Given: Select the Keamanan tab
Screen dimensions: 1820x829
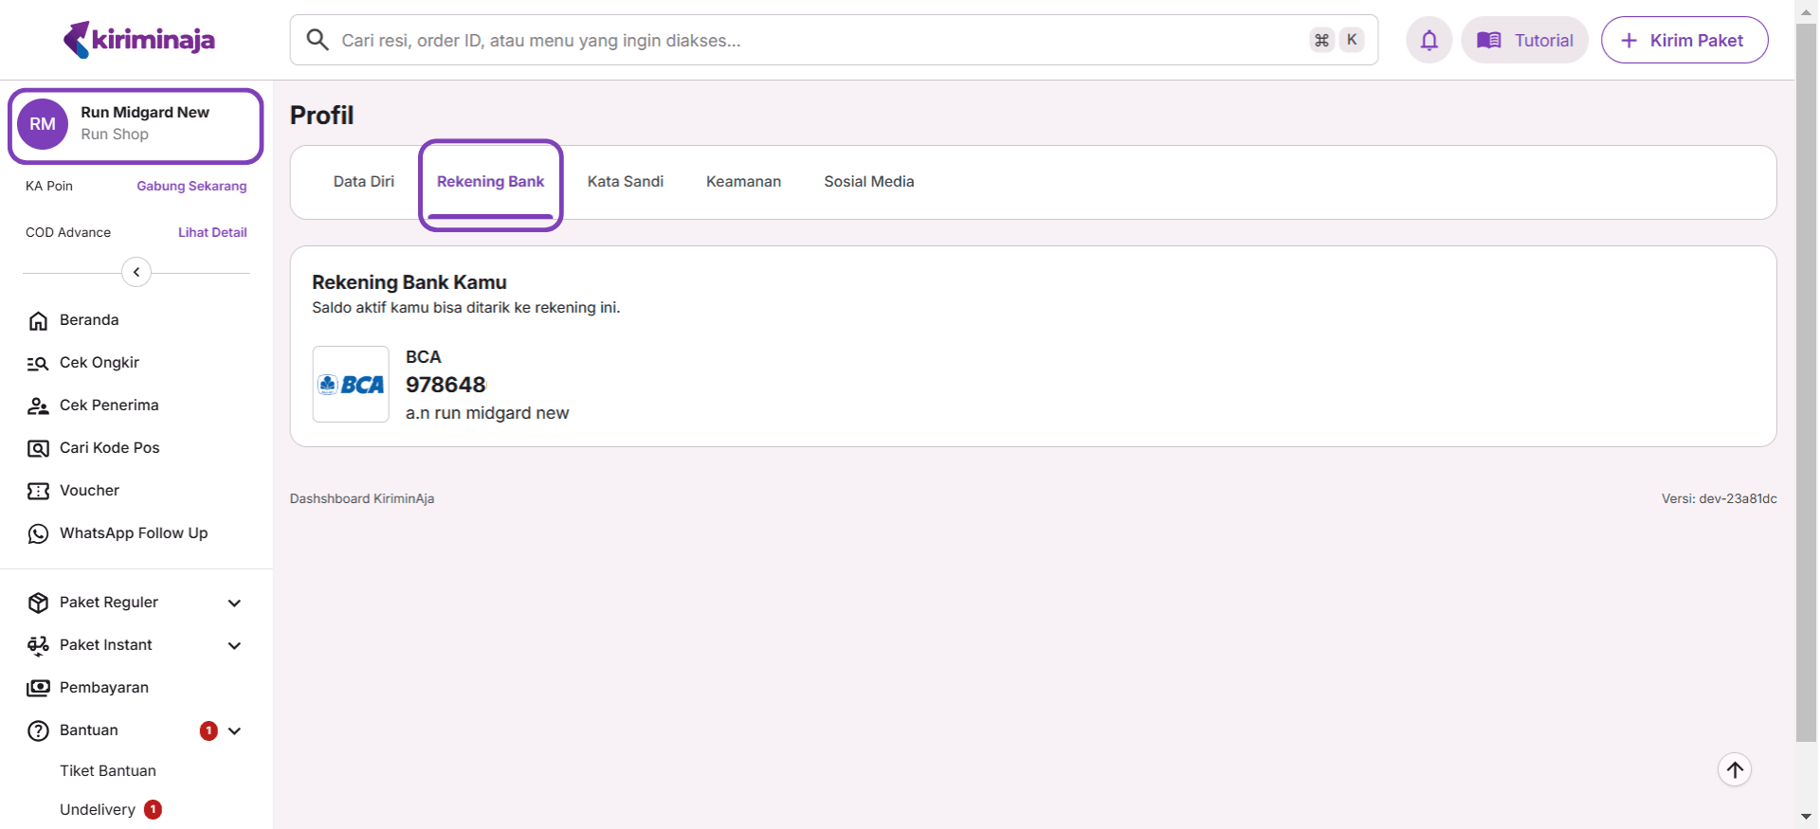Looking at the screenshot, I should pyautogui.click(x=743, y=182).
